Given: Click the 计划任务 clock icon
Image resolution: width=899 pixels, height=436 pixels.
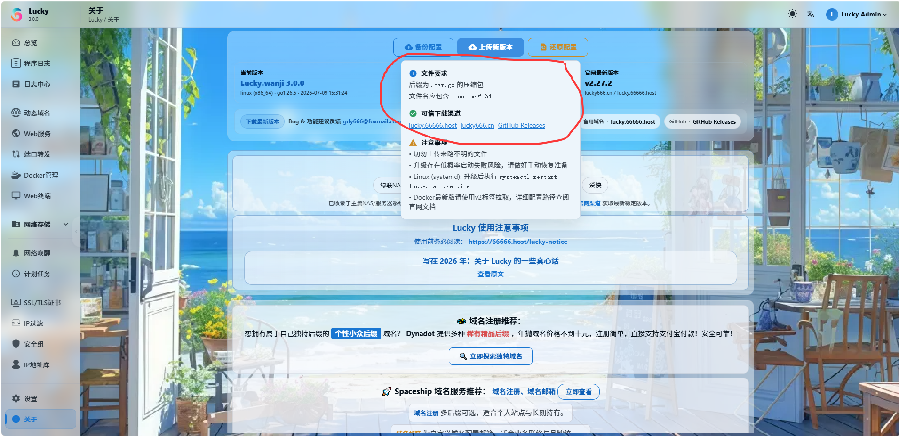Looking at the screenshot, I should pyautogui.click(x=16, y=274).
